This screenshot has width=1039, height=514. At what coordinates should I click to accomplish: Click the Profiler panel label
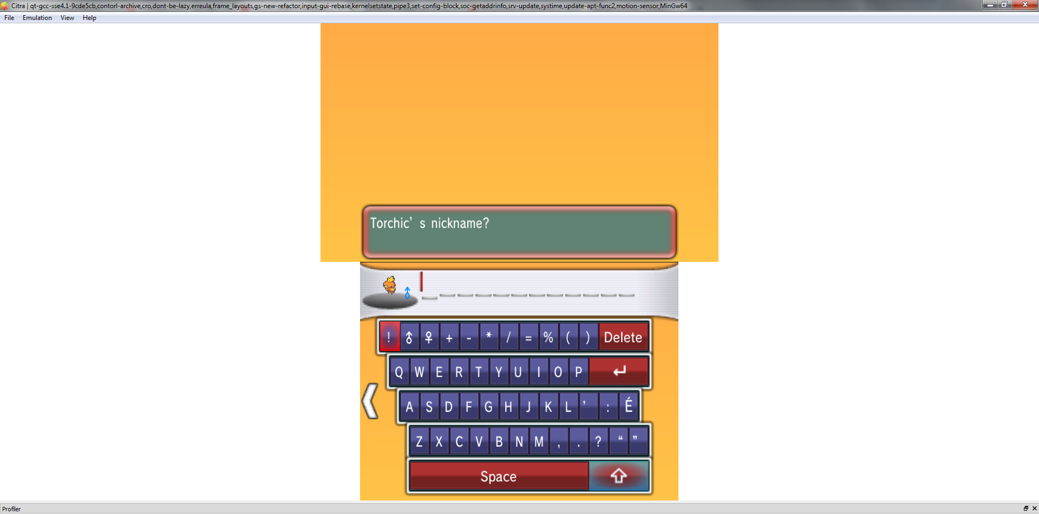point(11,509)
